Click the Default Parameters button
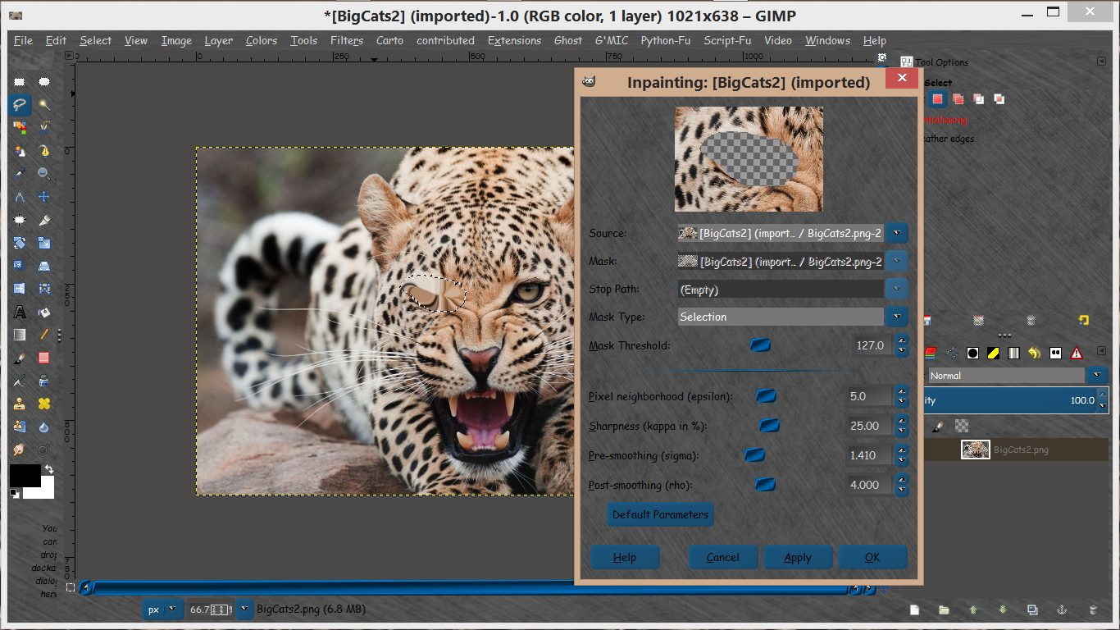Image resolution: width=1120 pixels, height=630 pixels. [660, 514]
